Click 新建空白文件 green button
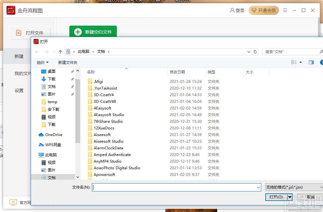323x212 pixels. tap(93, 32)
